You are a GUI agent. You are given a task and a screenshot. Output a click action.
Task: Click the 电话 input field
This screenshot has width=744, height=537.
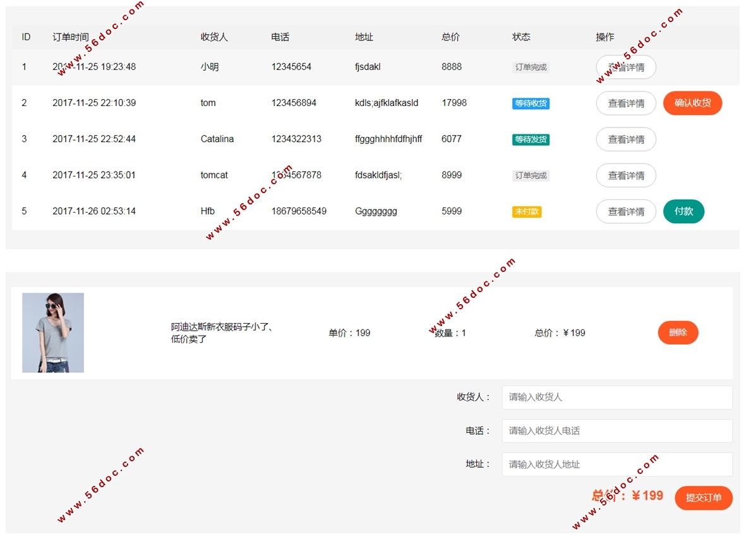tap(616, 431)
